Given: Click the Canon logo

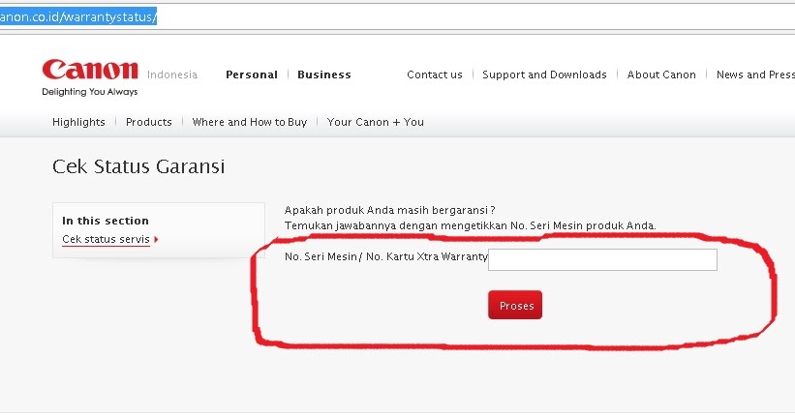Looking at the screenshot, I should point(90,70).
